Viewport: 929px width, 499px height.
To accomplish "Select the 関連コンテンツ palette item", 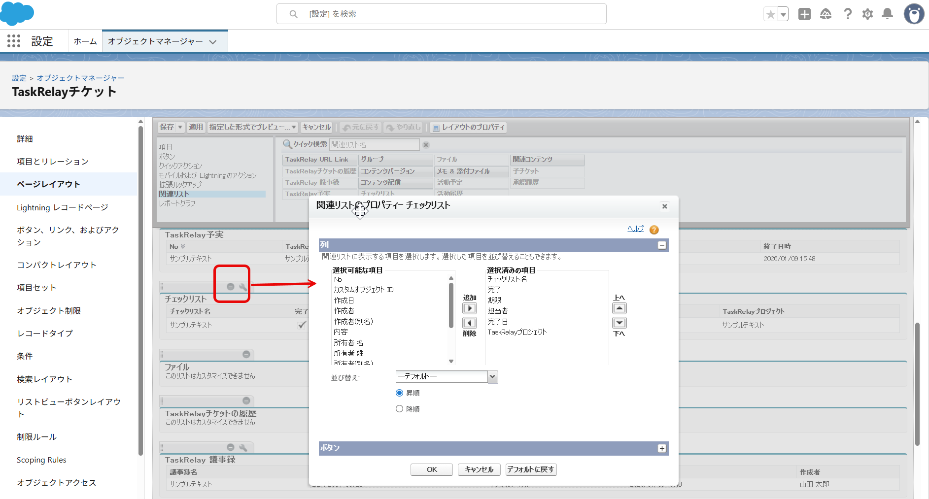I will (x=547, y=160).
